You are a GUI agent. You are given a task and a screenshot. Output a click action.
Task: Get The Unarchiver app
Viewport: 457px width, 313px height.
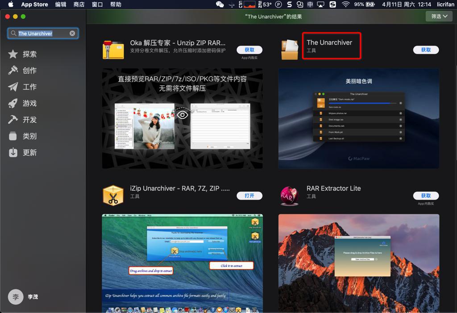coord(426,50)
